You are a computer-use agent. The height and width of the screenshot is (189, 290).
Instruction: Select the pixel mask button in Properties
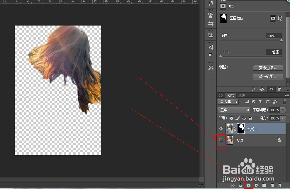point(273,18)
